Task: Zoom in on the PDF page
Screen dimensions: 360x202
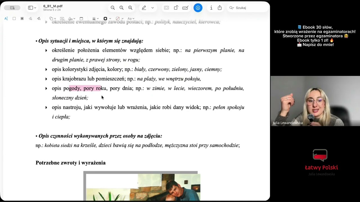Action: click(130, 8)
